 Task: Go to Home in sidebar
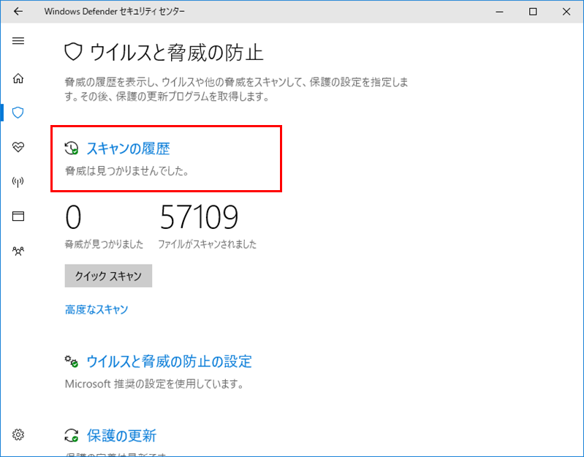[x=18, y=78]
